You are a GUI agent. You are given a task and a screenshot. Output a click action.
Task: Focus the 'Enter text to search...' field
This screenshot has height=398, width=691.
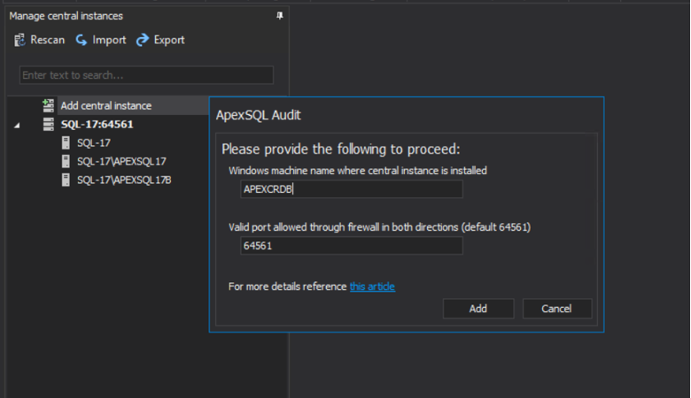coord(146,75)
